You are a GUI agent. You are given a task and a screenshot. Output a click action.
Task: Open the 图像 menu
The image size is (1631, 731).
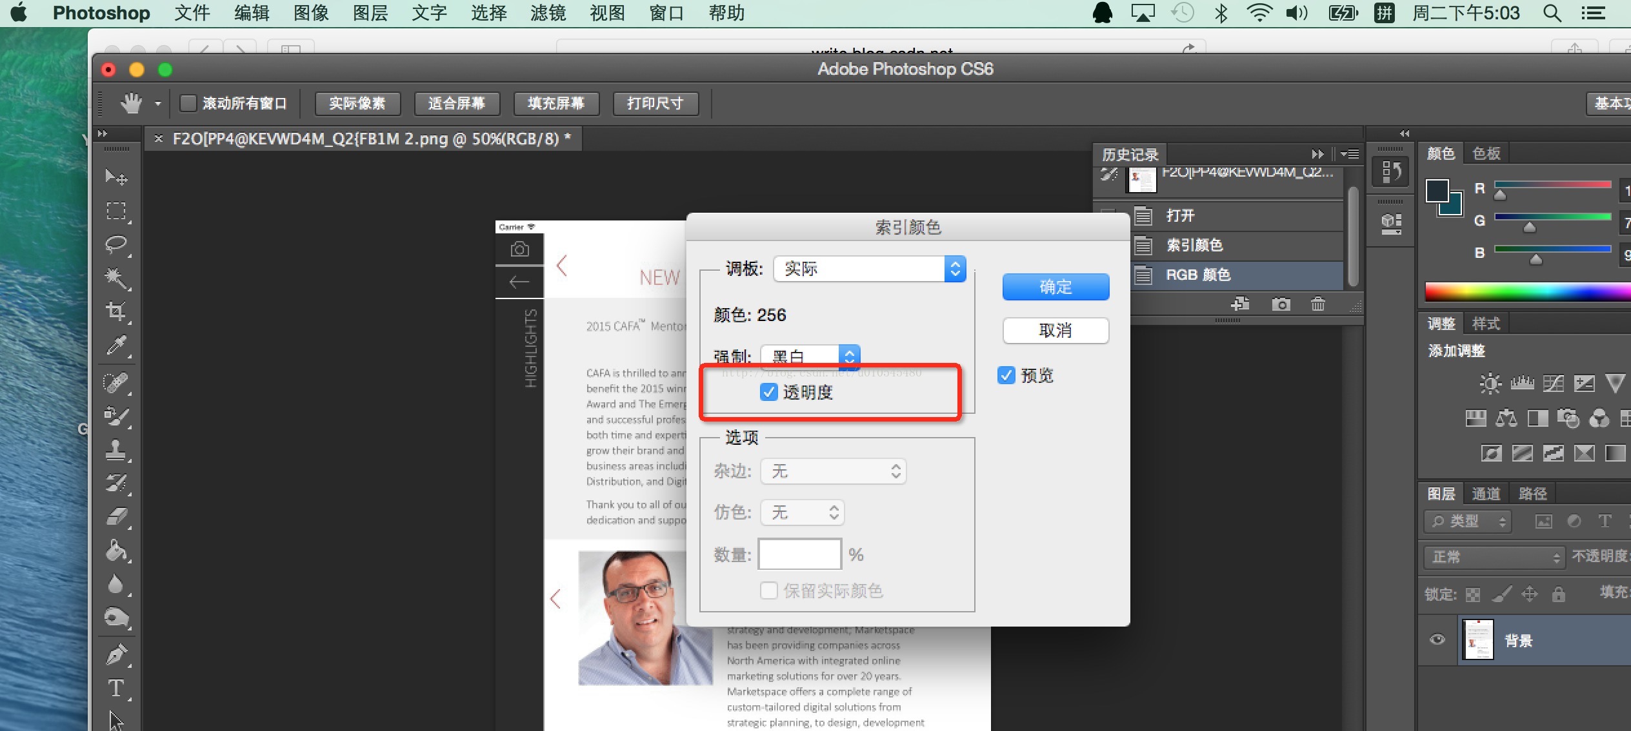[311, 13]
